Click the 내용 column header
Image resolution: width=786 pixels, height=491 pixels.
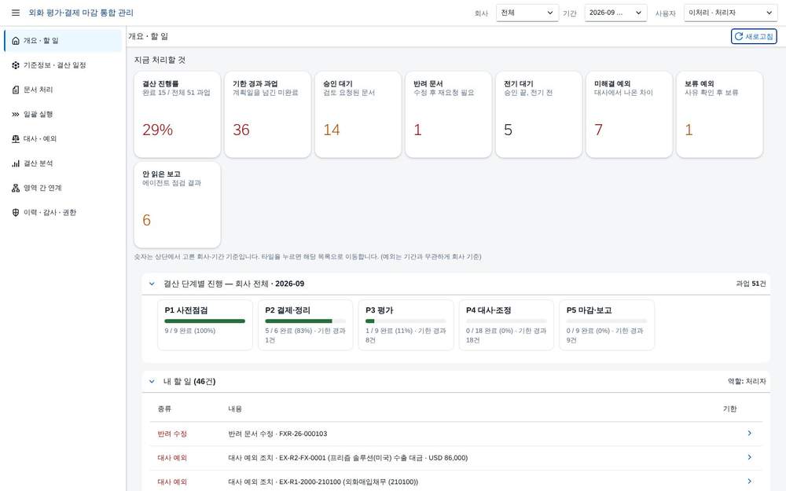[x=235, y=409]
